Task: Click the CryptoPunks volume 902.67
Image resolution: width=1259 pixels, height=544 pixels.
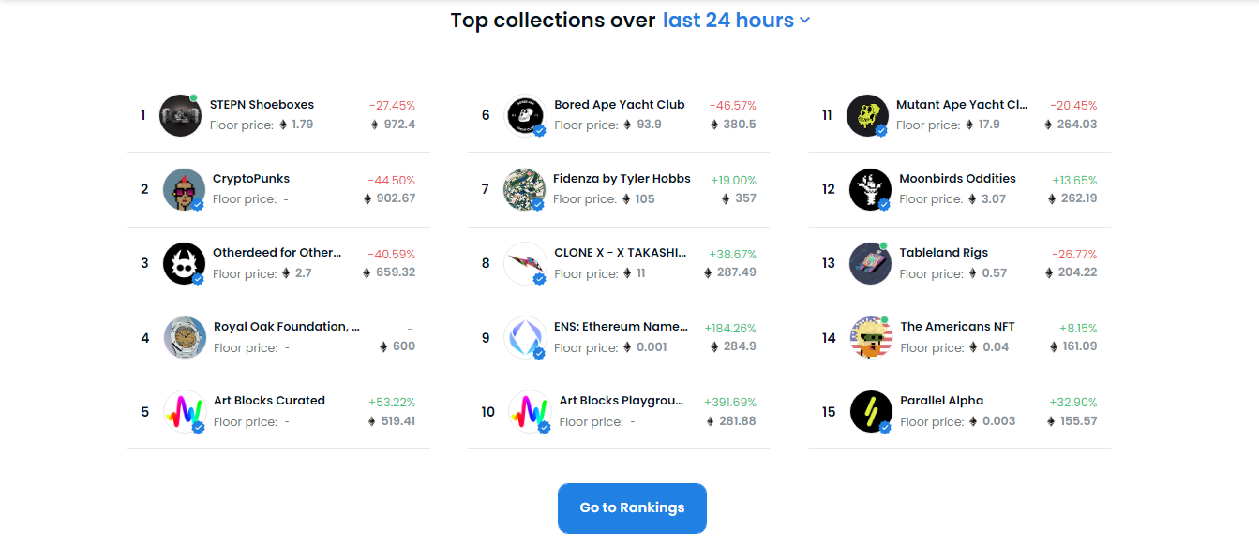Action: [395, 198]
